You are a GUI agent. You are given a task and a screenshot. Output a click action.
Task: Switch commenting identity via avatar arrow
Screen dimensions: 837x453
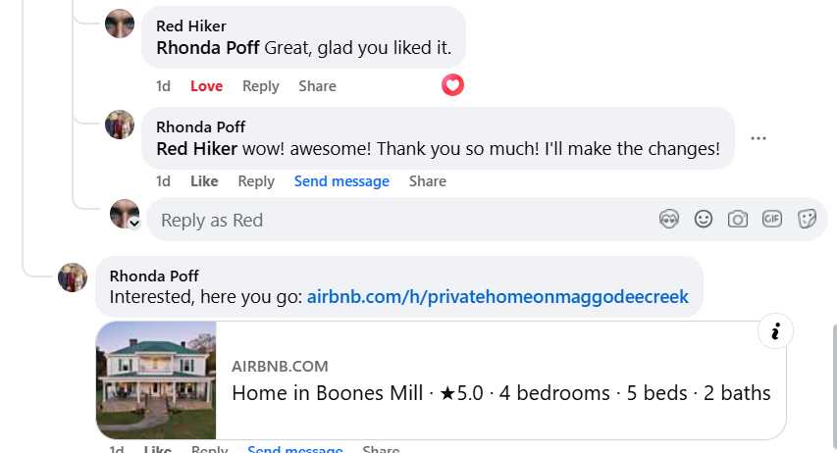pos(134,224)
